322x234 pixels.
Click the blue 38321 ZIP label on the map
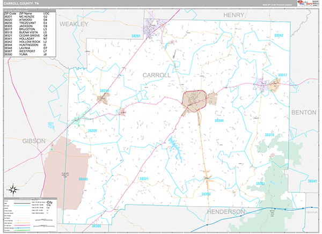[x=144, y=179]
